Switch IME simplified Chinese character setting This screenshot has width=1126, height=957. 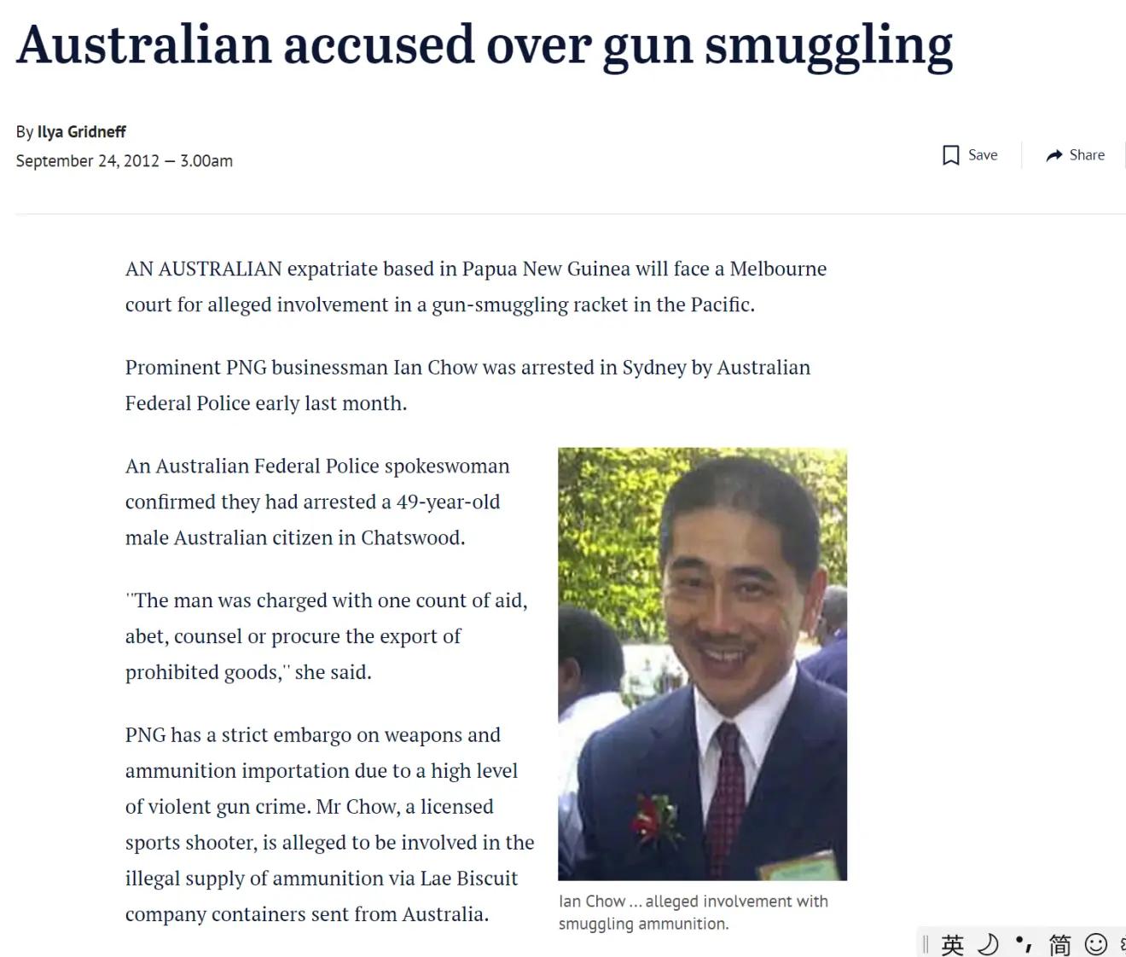coord(1059,944)
